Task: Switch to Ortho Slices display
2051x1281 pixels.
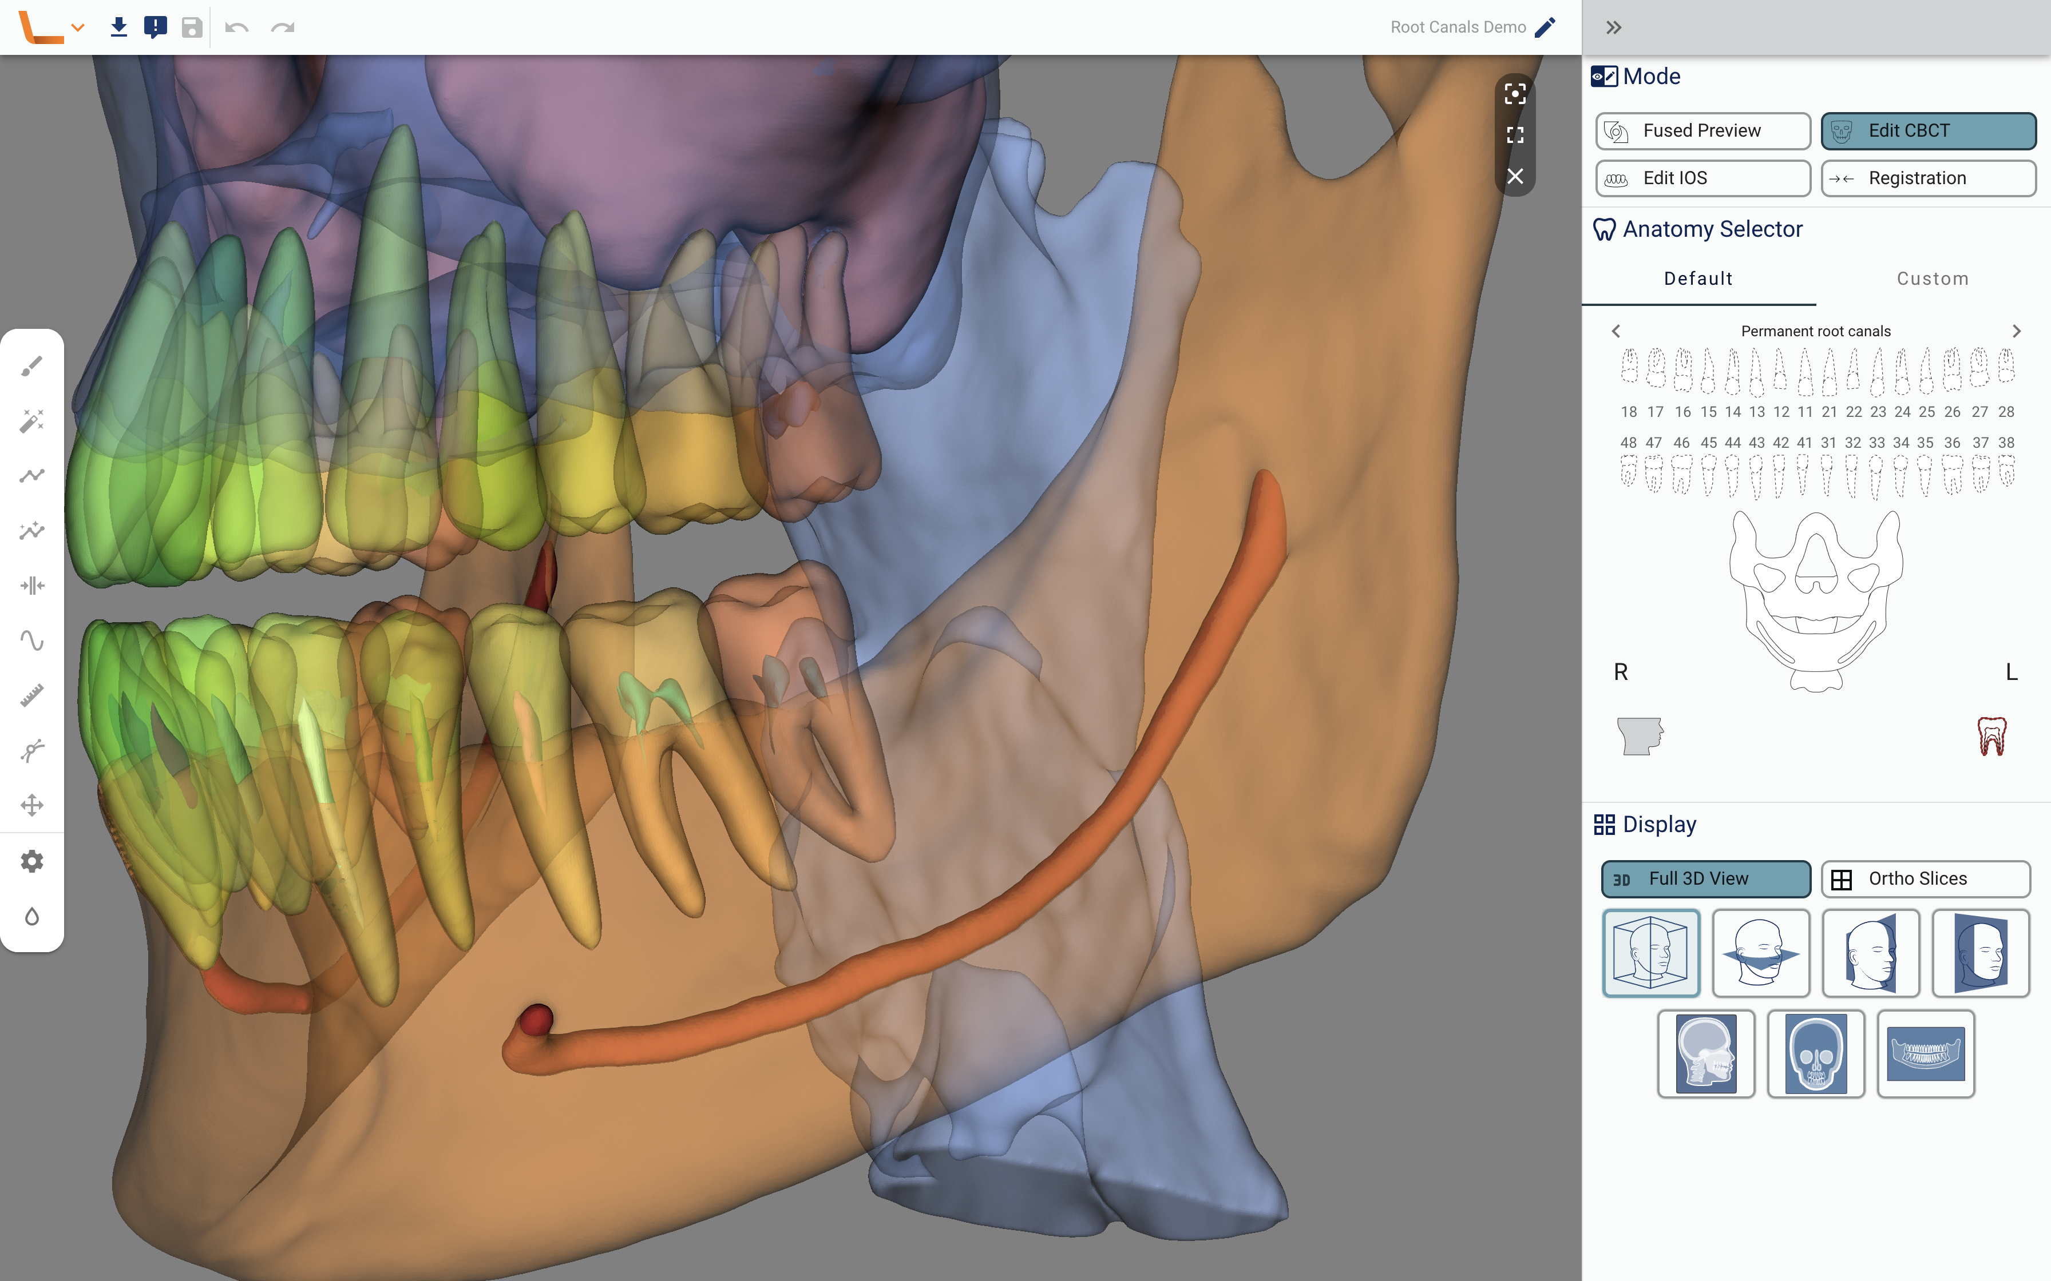Action: coord(1925,878)
